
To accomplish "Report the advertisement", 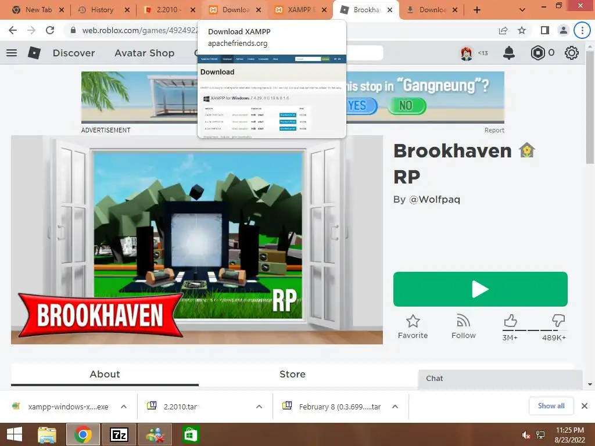I will [494, 130].
